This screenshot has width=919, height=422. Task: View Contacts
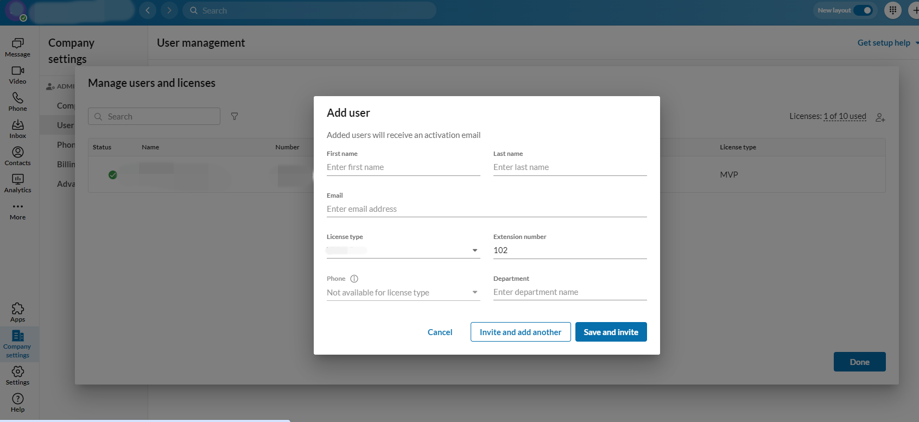pyautogui.click(x=17, y=156)
